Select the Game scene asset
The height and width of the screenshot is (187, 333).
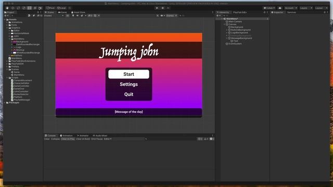[15, 72]
